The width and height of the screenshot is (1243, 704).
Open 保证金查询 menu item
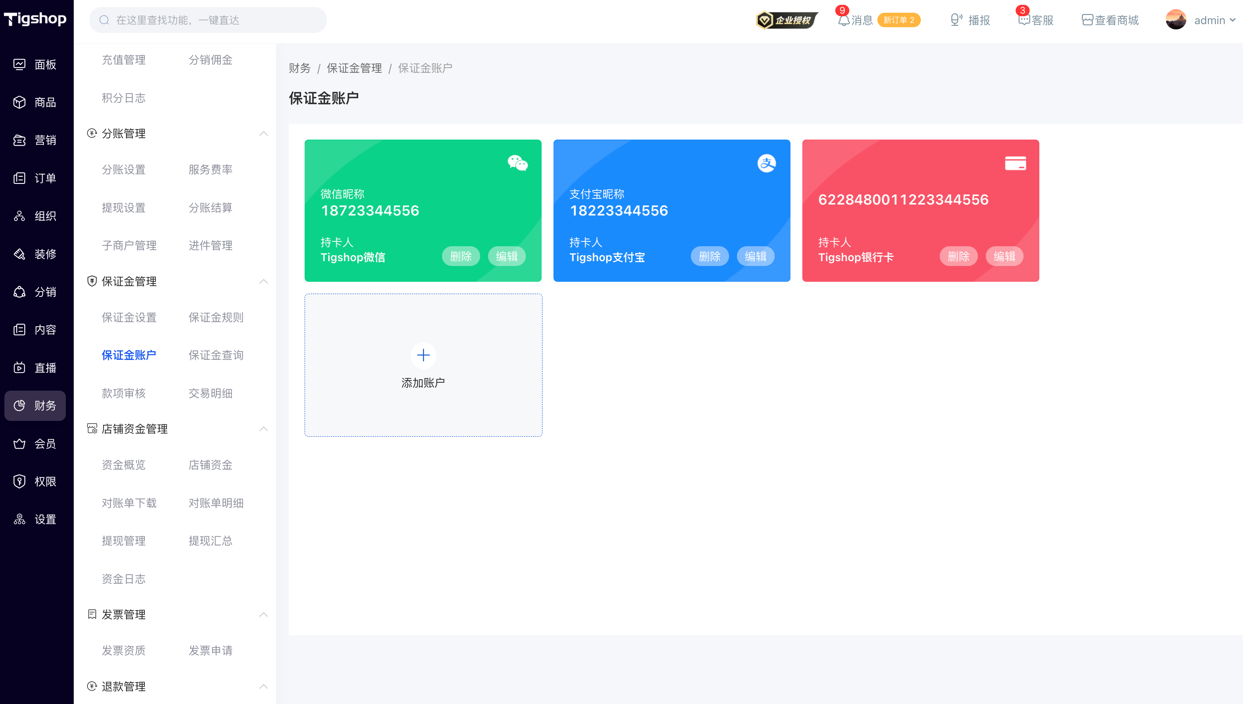[x=216, y=356]
